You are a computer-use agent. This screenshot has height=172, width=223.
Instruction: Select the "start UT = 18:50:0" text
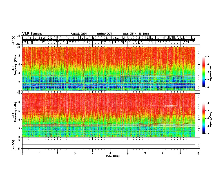click(136, 34)
